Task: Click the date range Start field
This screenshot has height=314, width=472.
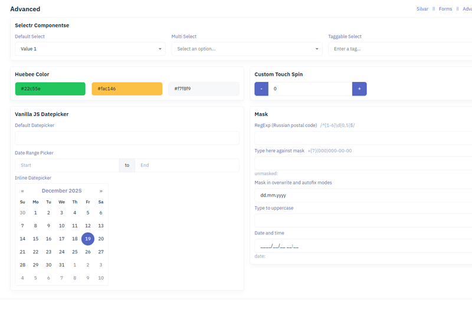Action: pyautogui.click(x=67, y=166)
